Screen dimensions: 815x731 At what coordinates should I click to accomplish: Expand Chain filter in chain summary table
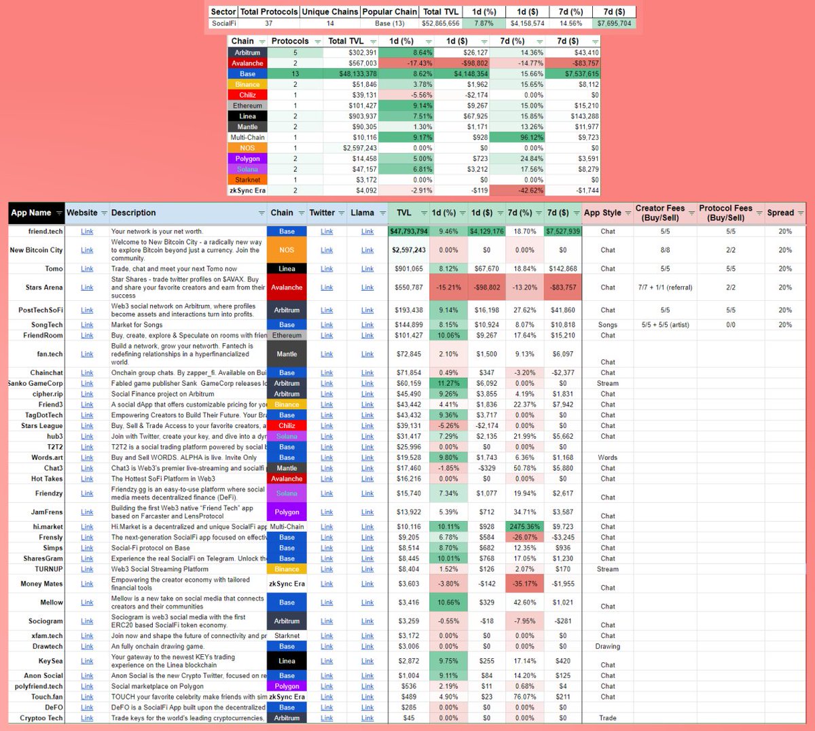pos(262,41)
